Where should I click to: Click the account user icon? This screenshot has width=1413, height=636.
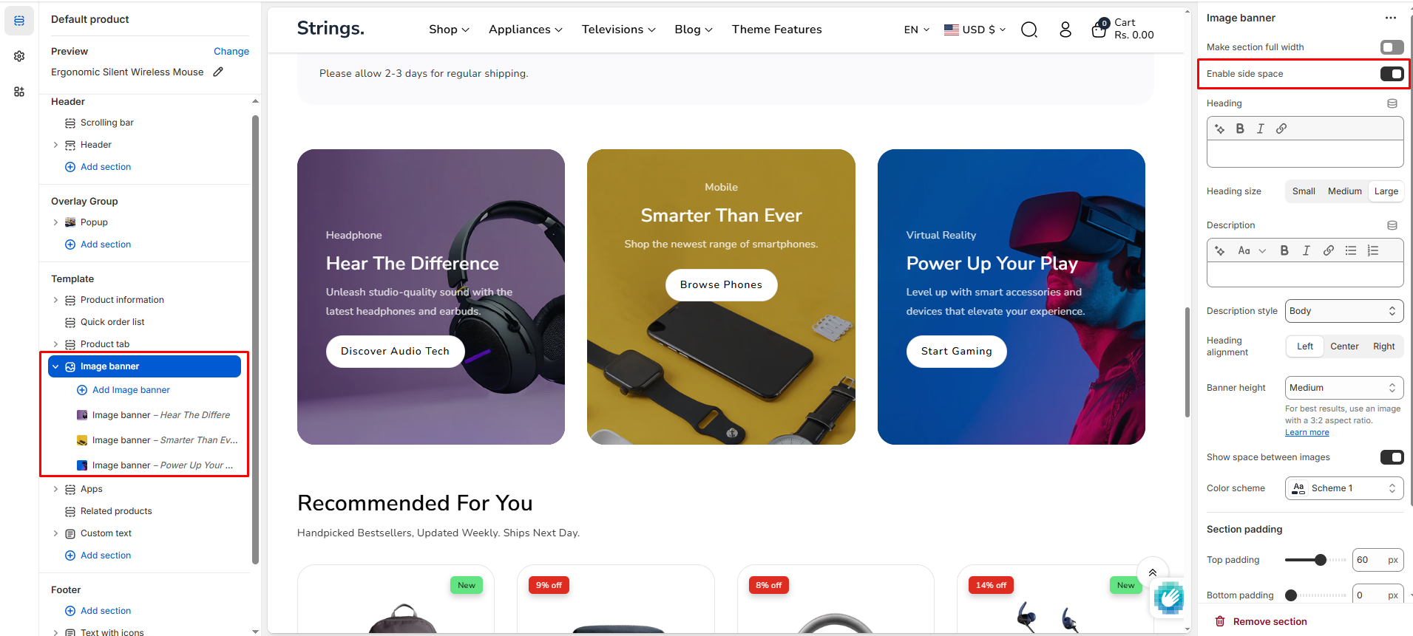[x=1065, y=30]
